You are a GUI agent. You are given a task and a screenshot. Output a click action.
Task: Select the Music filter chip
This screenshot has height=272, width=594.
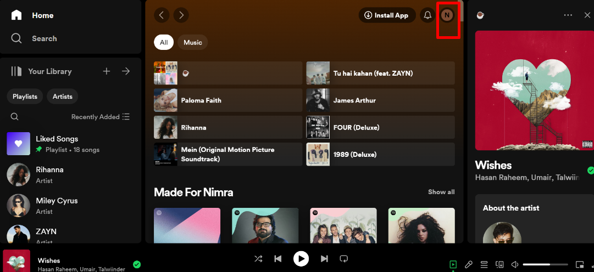pyautogui.click(x=193, y=42)
